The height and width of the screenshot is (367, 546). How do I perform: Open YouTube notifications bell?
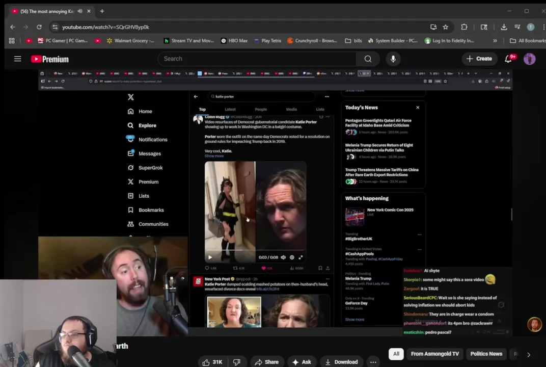[x=508, y=59]
